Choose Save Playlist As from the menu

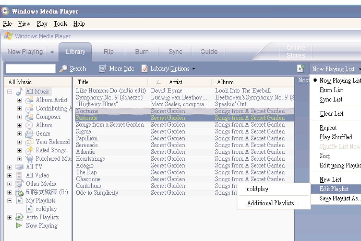tap(340, 198)
